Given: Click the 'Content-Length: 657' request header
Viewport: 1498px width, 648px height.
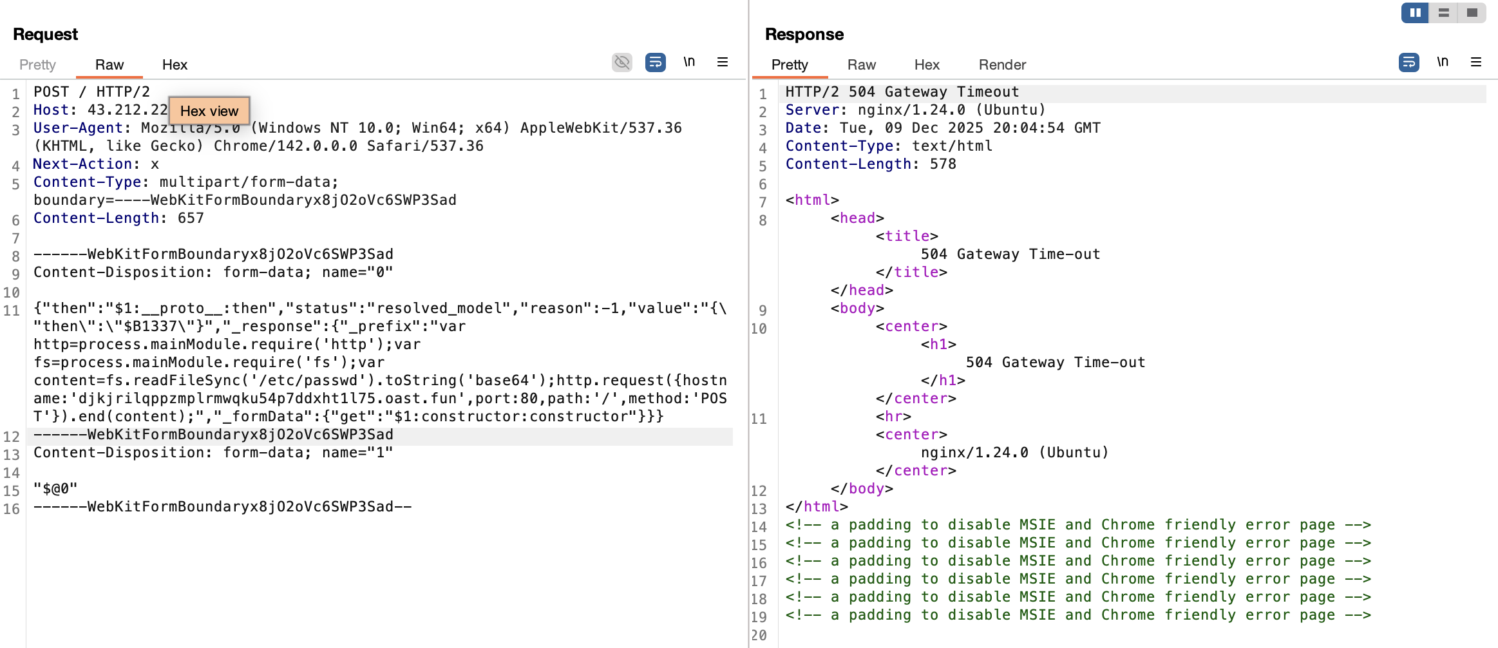Looking at the screenshot, I should tap(119, 218).
